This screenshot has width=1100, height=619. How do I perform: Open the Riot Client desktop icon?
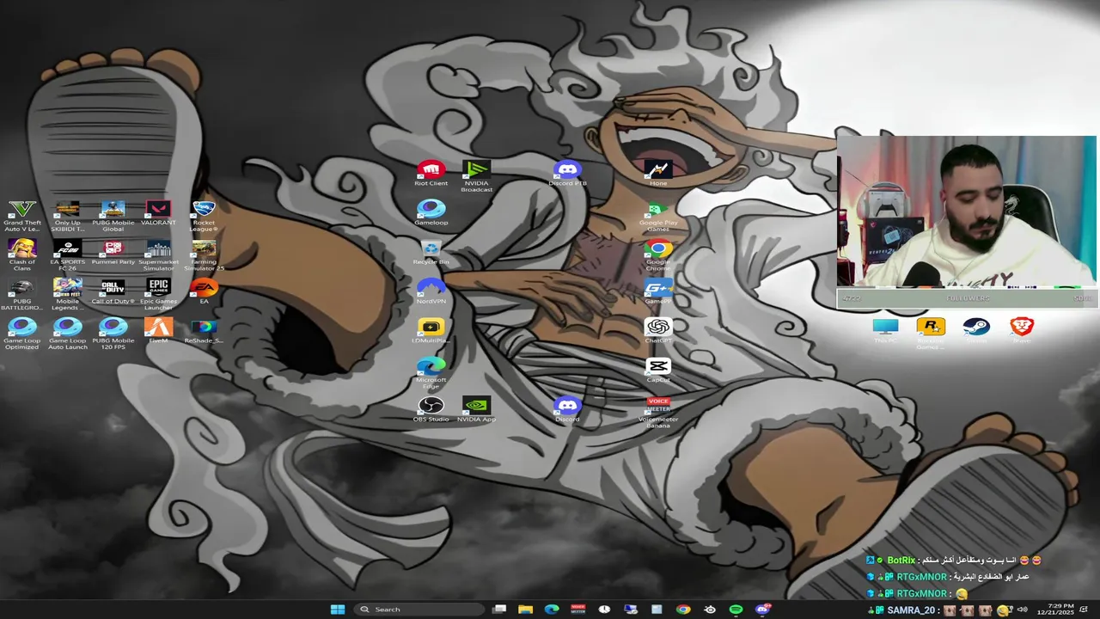431,173
